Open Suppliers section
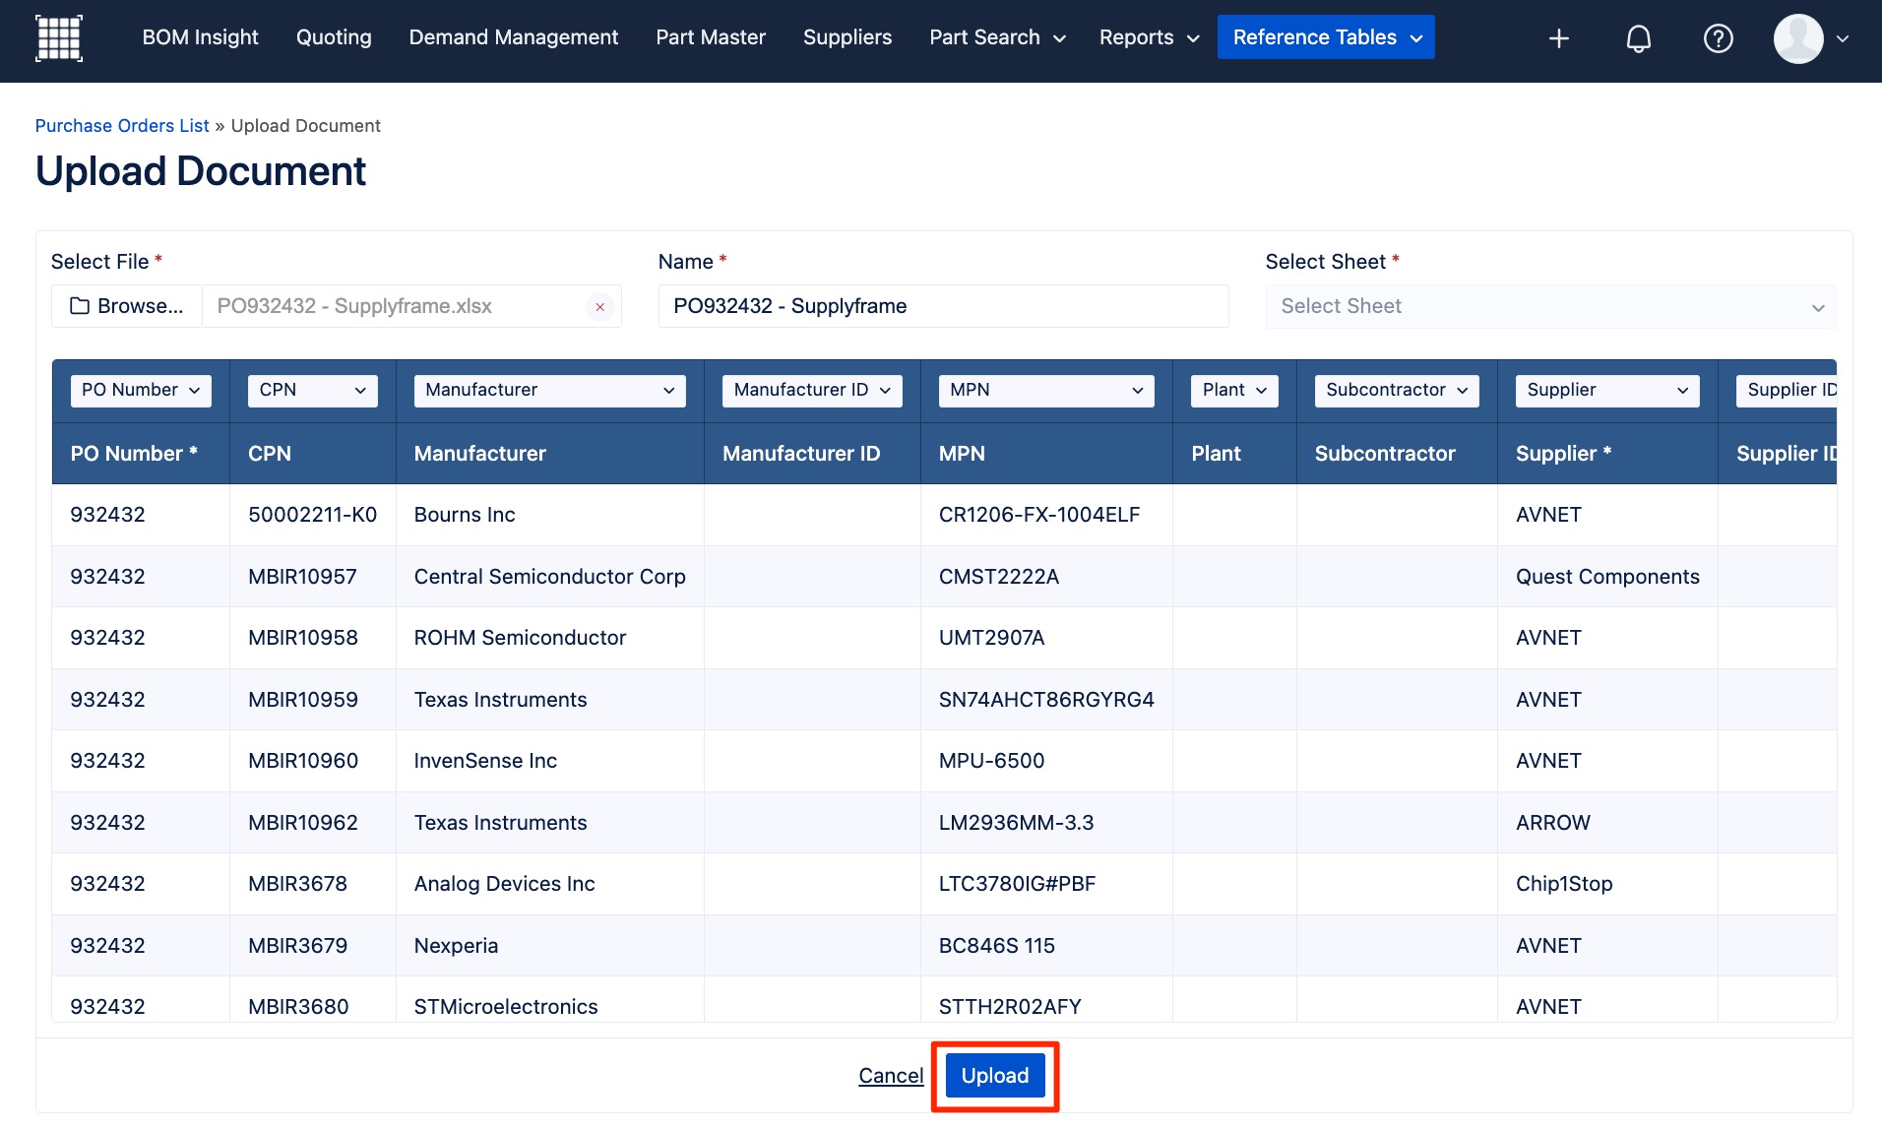1882x1130 pixels. (847, 37)
